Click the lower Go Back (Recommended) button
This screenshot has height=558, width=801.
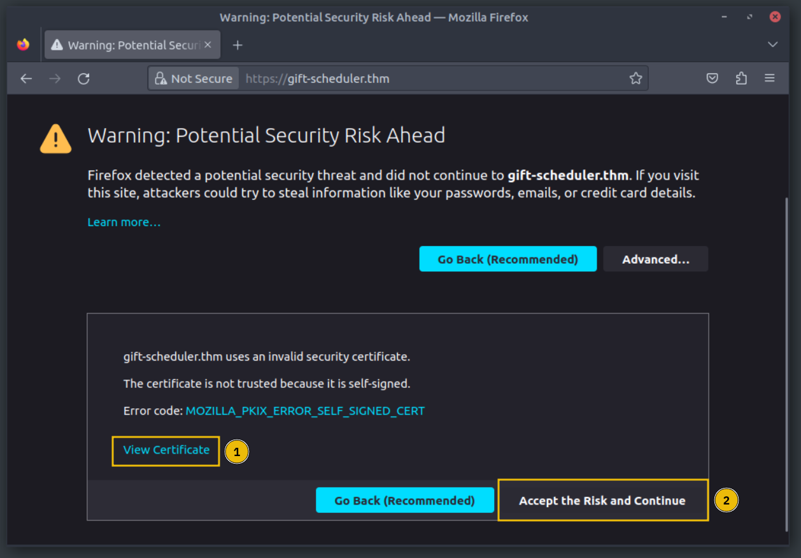tap(405, 501)
